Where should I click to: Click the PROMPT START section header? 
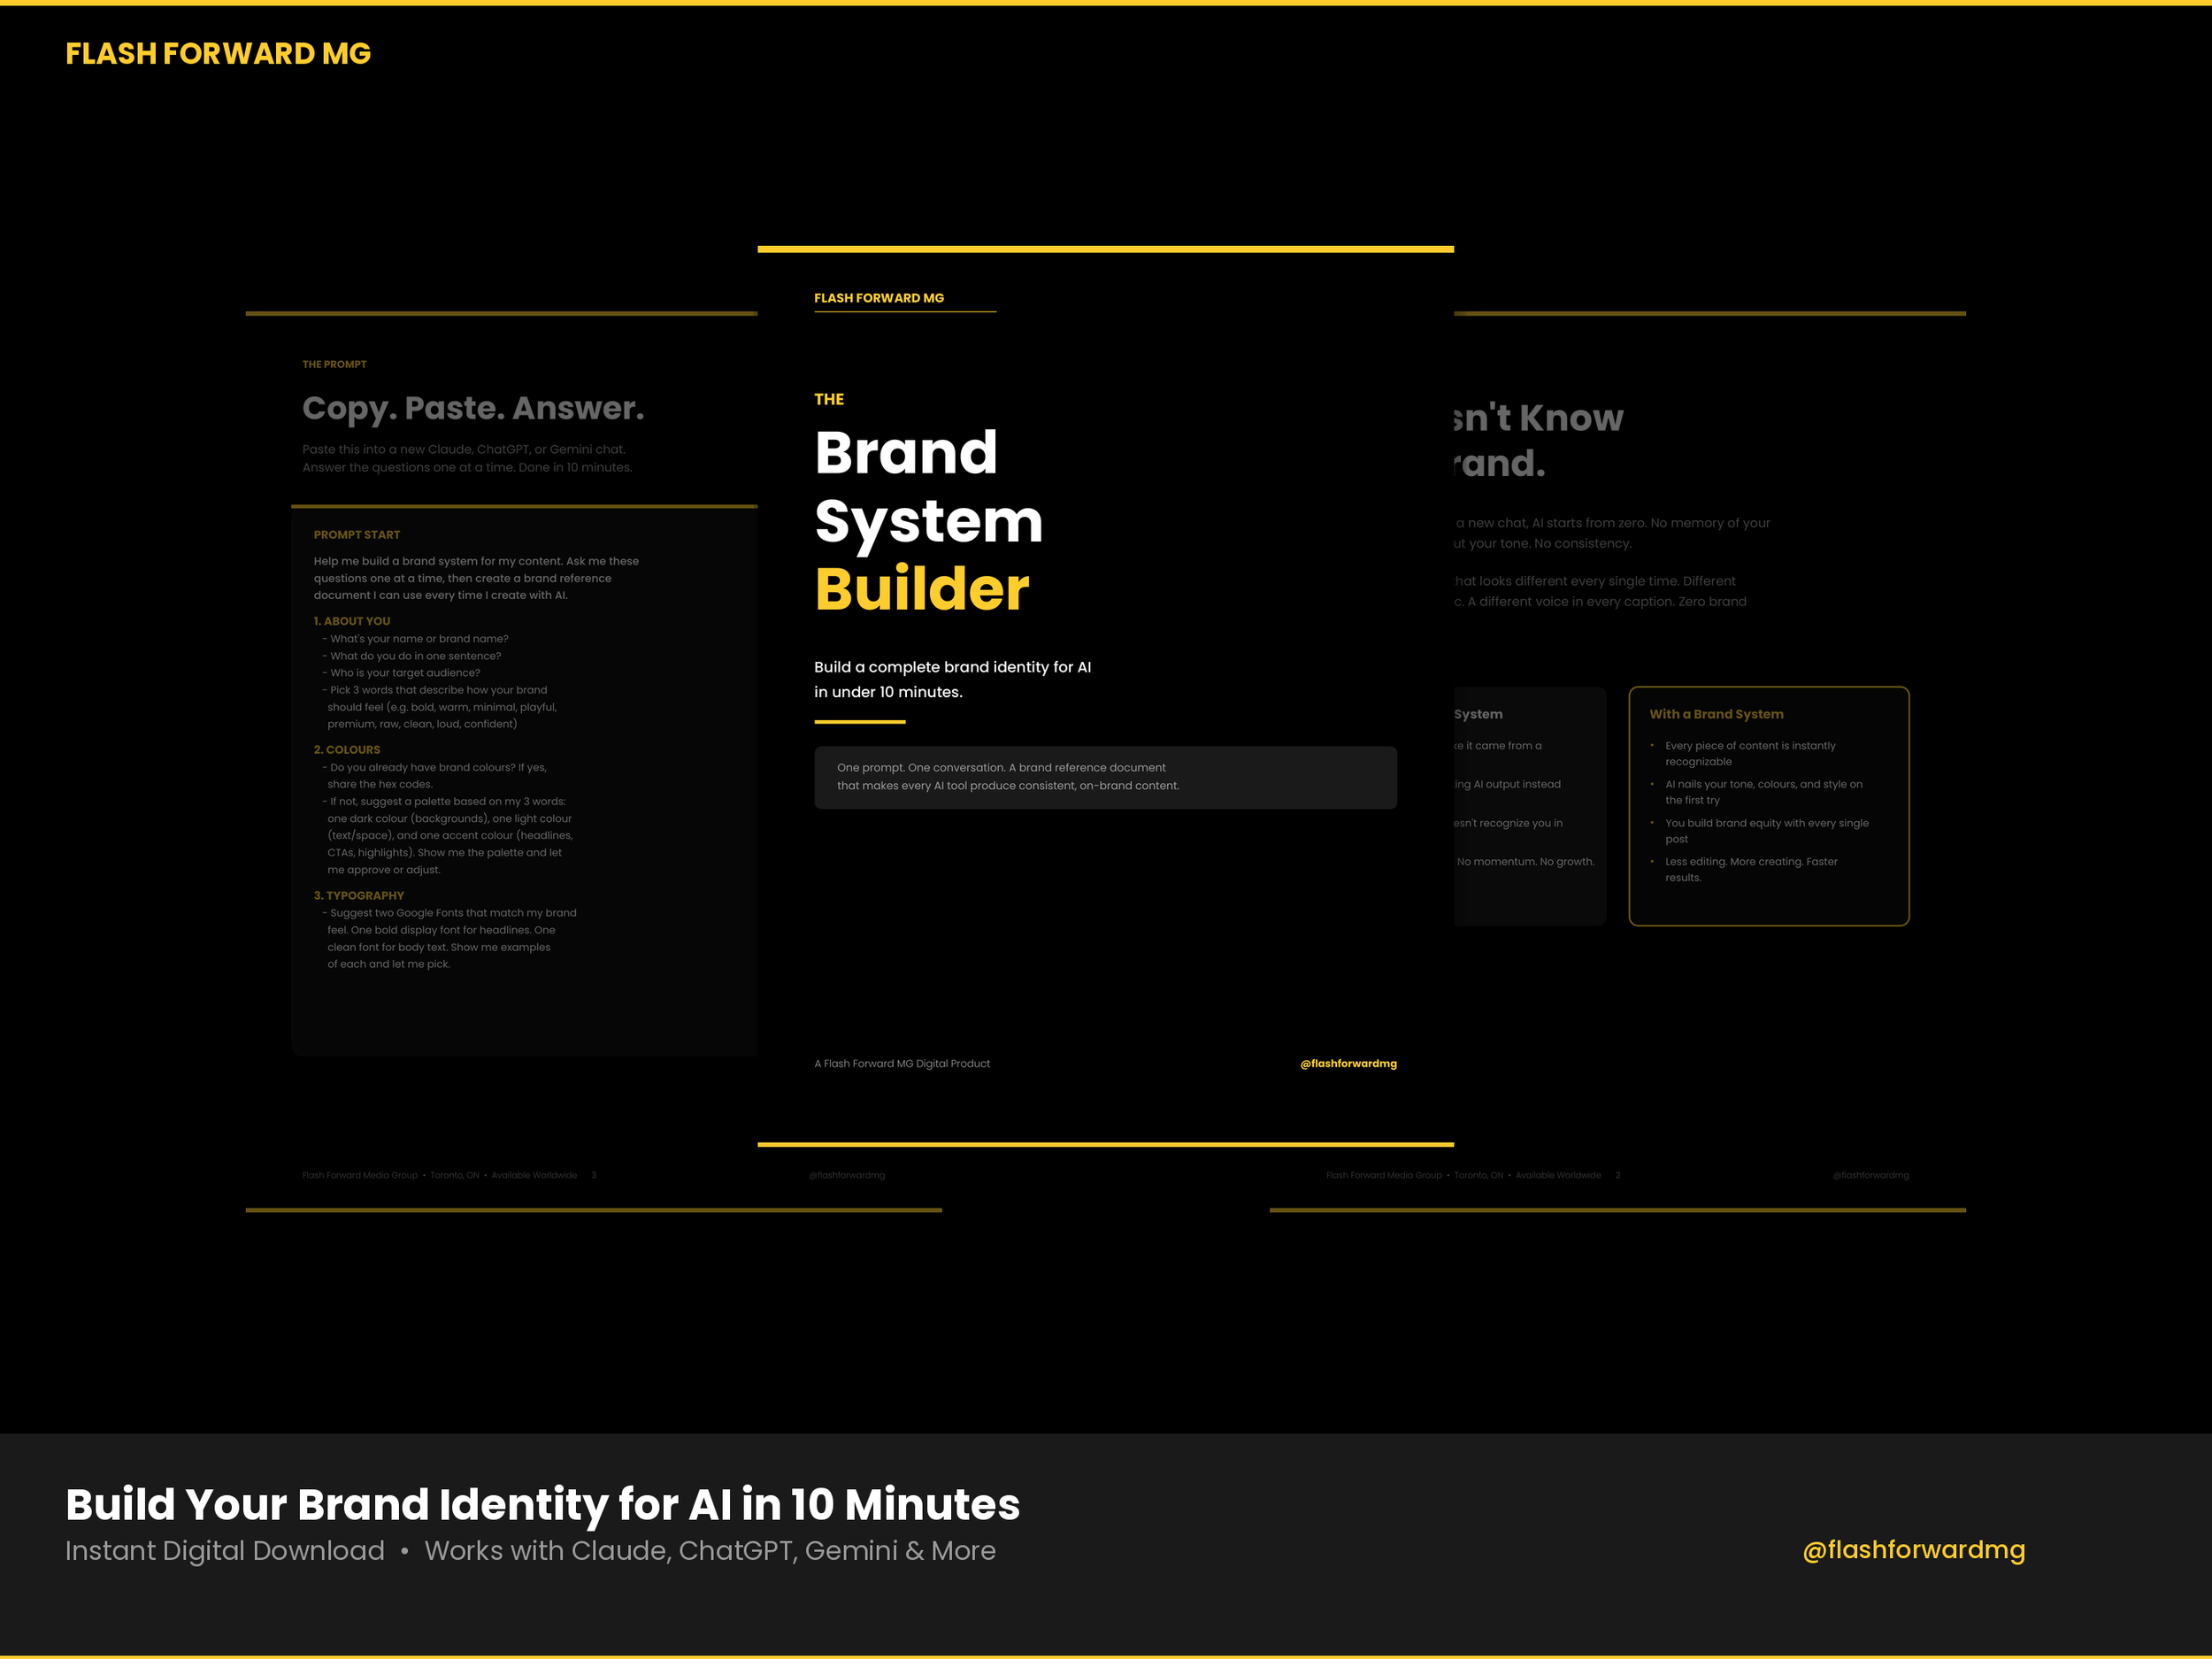pos(356,534)
